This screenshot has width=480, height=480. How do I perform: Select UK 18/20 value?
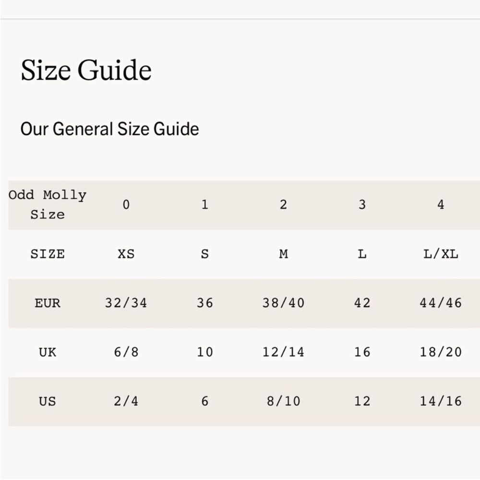(x=441, y=352)
